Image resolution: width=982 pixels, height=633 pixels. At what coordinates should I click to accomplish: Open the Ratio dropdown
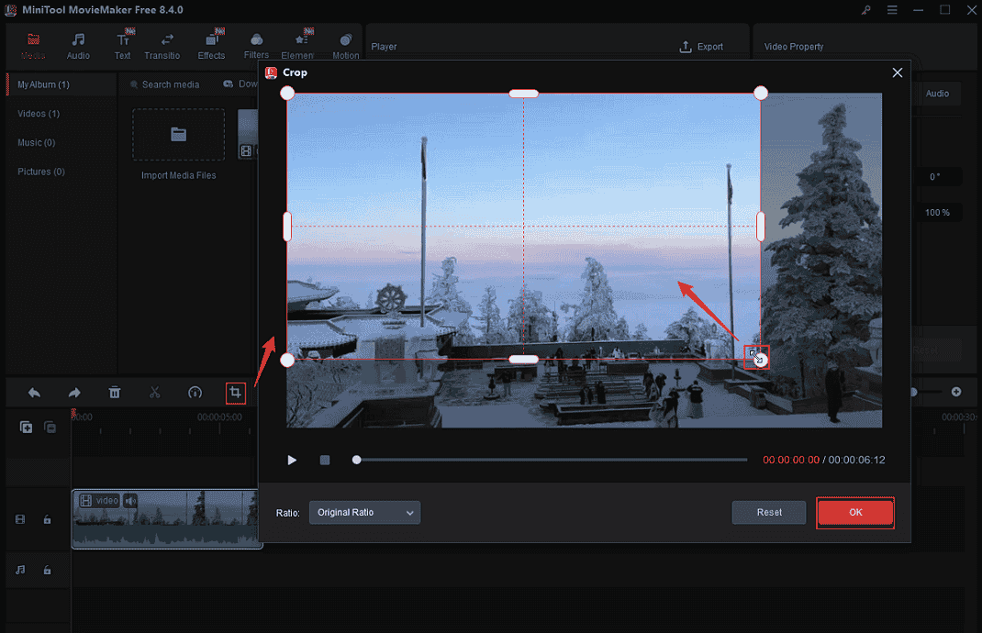(364, 513)
